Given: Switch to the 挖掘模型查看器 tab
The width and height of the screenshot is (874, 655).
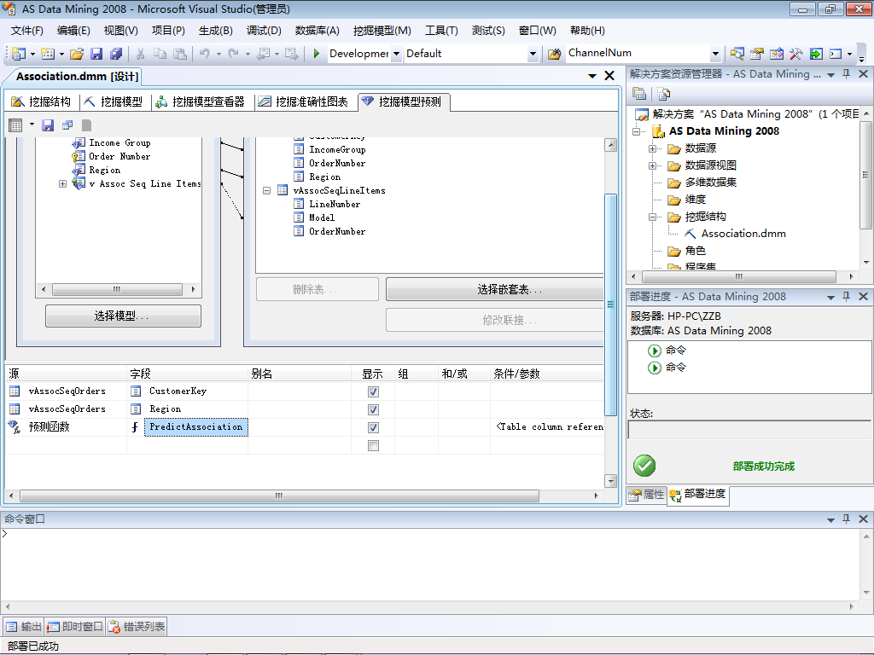Looking at the screenshot, I should point(201,101).
